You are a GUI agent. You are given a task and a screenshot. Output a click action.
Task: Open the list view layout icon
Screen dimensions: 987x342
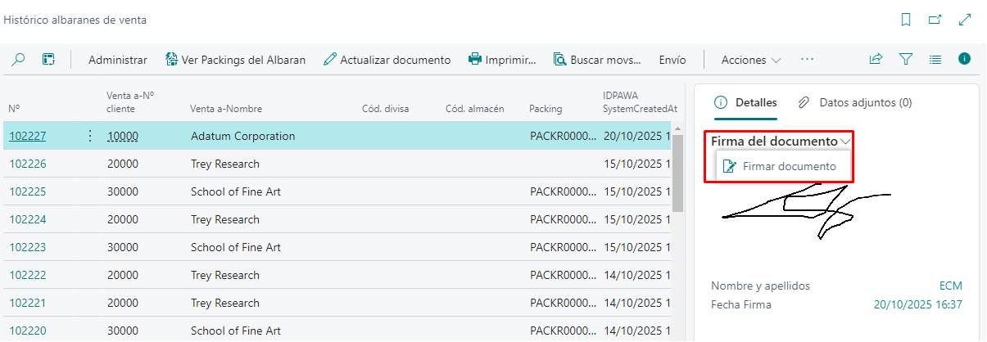tap(49, 60)
